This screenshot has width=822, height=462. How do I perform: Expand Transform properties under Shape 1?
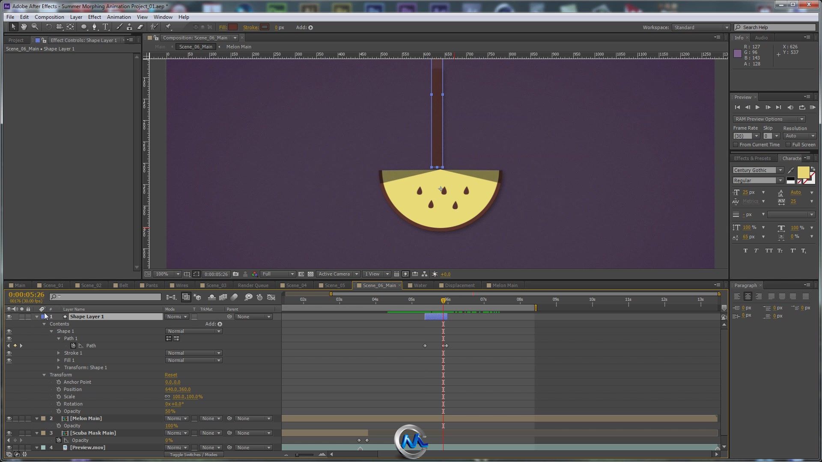(x=59, y=367)
